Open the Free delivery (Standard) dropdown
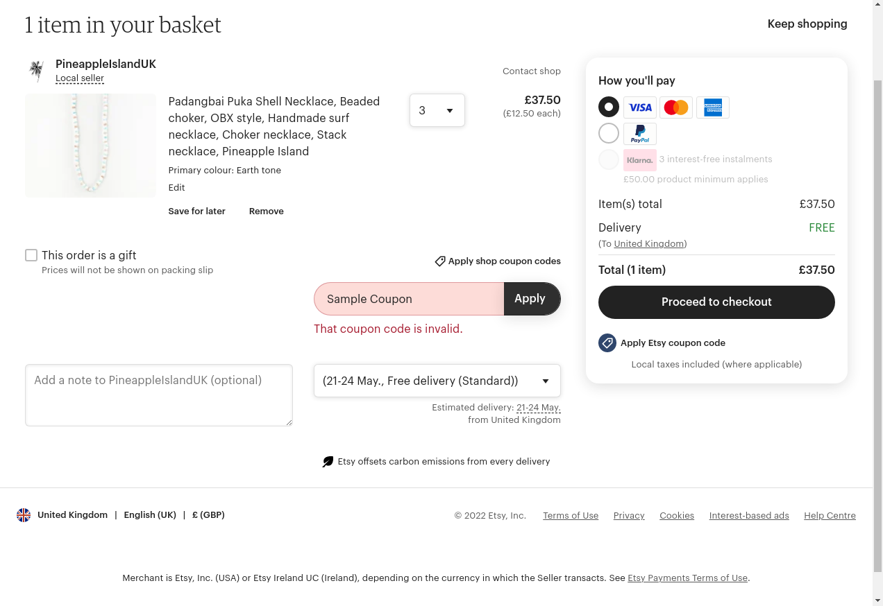This screenshot has width=883, height=606. [x=437, y=381]
